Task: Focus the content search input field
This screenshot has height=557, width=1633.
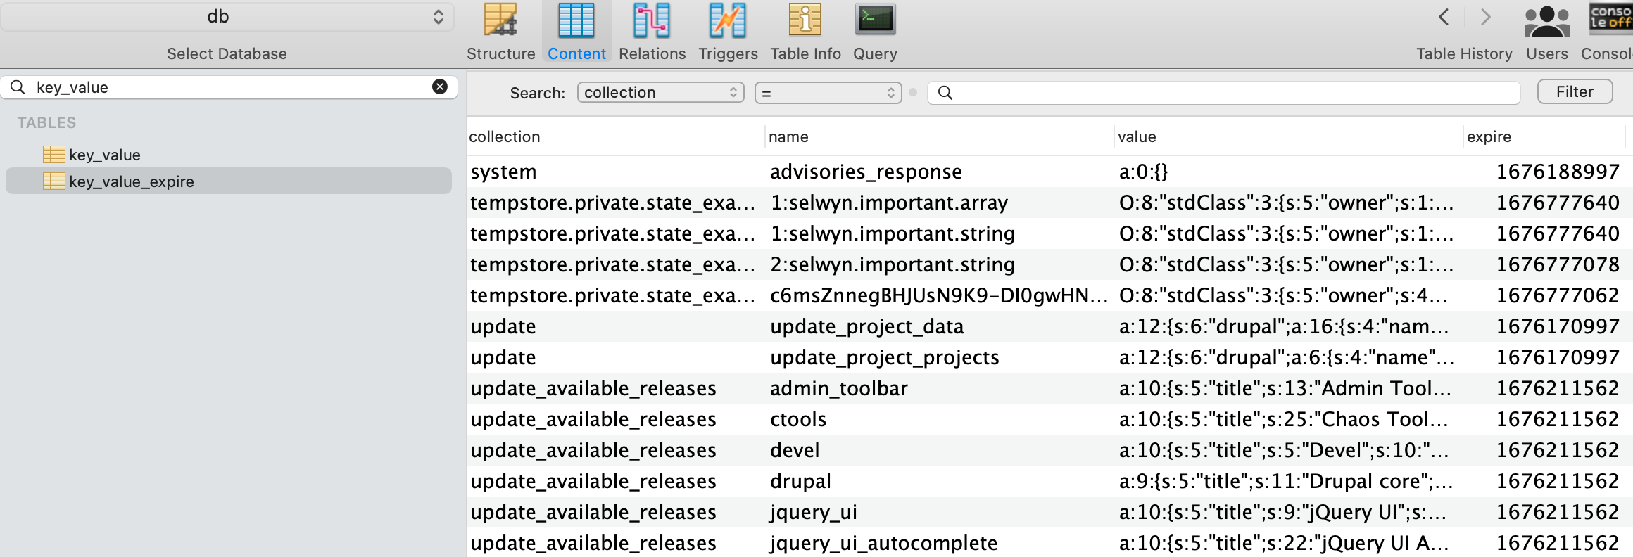Action: (x=1224, y=93)
